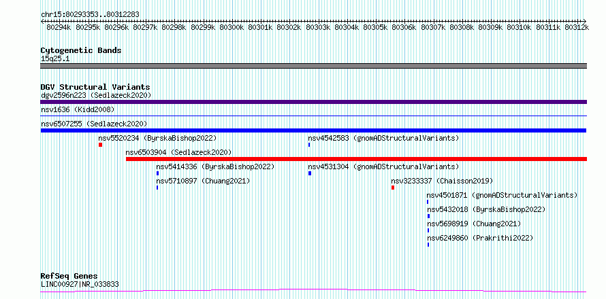This screenshot has height=299, width=606.
Task: Open nsv5710897 (Chuang2021) variant label
Action: [x=203, y=181]
